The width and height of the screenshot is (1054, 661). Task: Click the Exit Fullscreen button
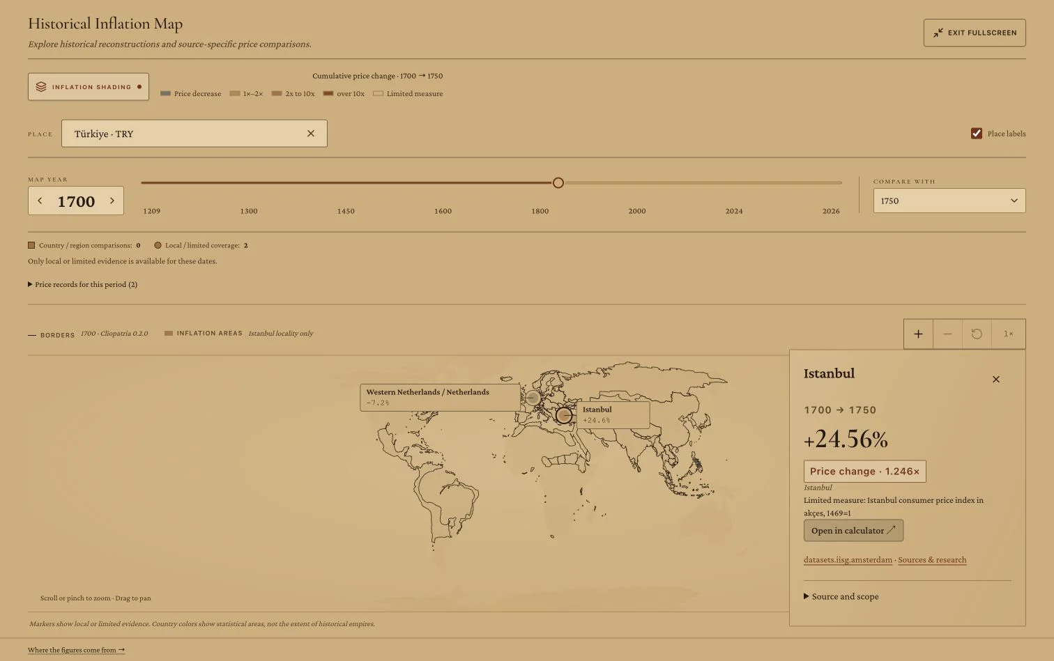[975, 33]
